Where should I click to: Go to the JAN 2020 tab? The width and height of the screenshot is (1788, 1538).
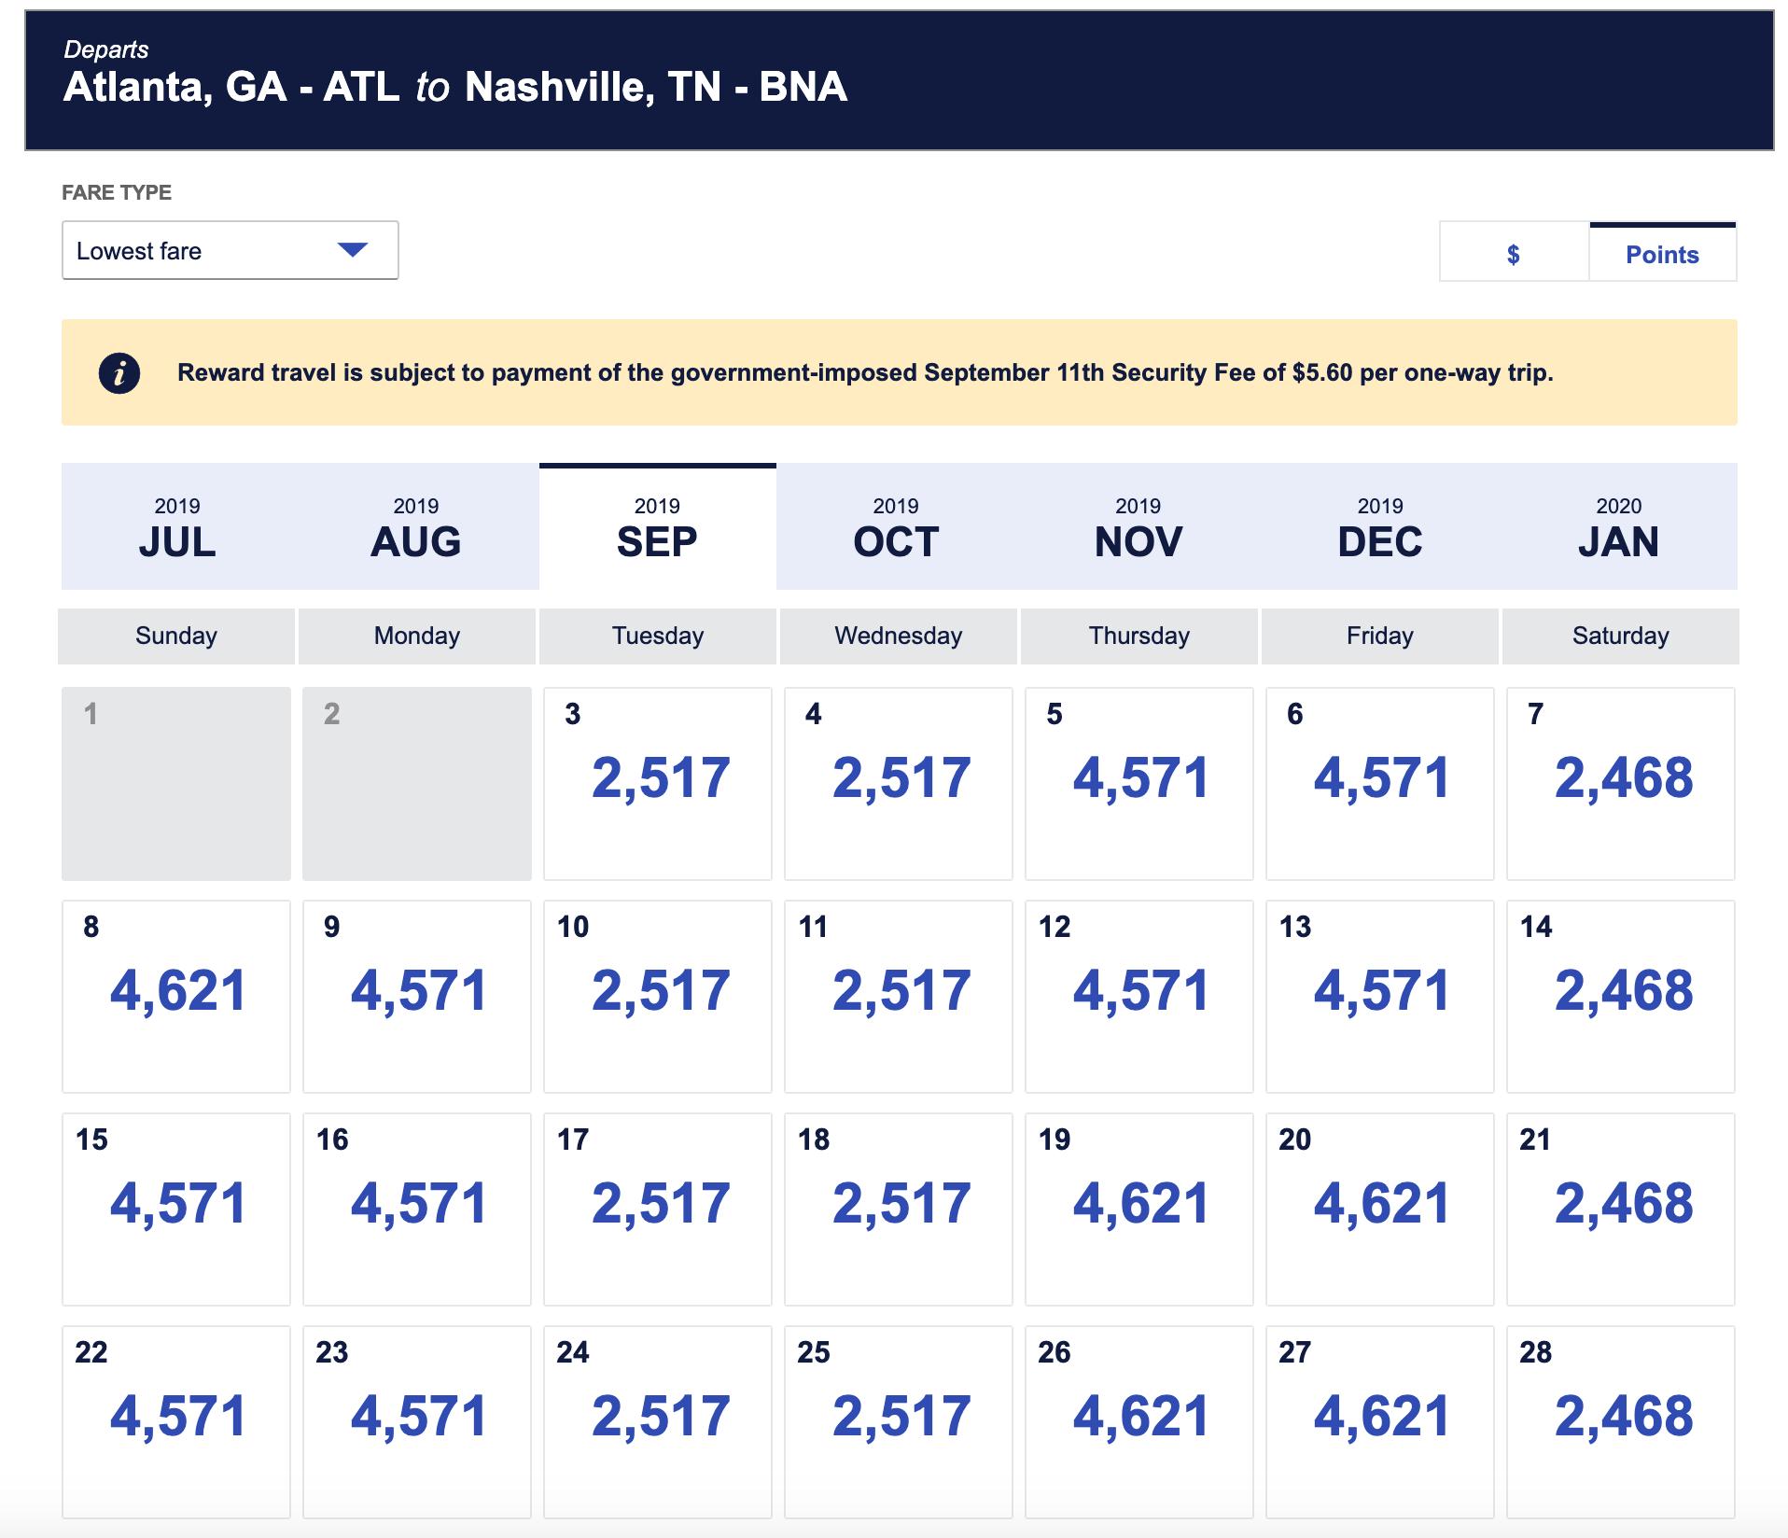1618,528
